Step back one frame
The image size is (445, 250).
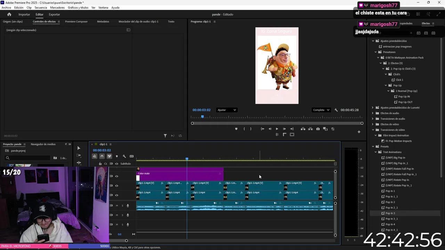tap(270, 129)
